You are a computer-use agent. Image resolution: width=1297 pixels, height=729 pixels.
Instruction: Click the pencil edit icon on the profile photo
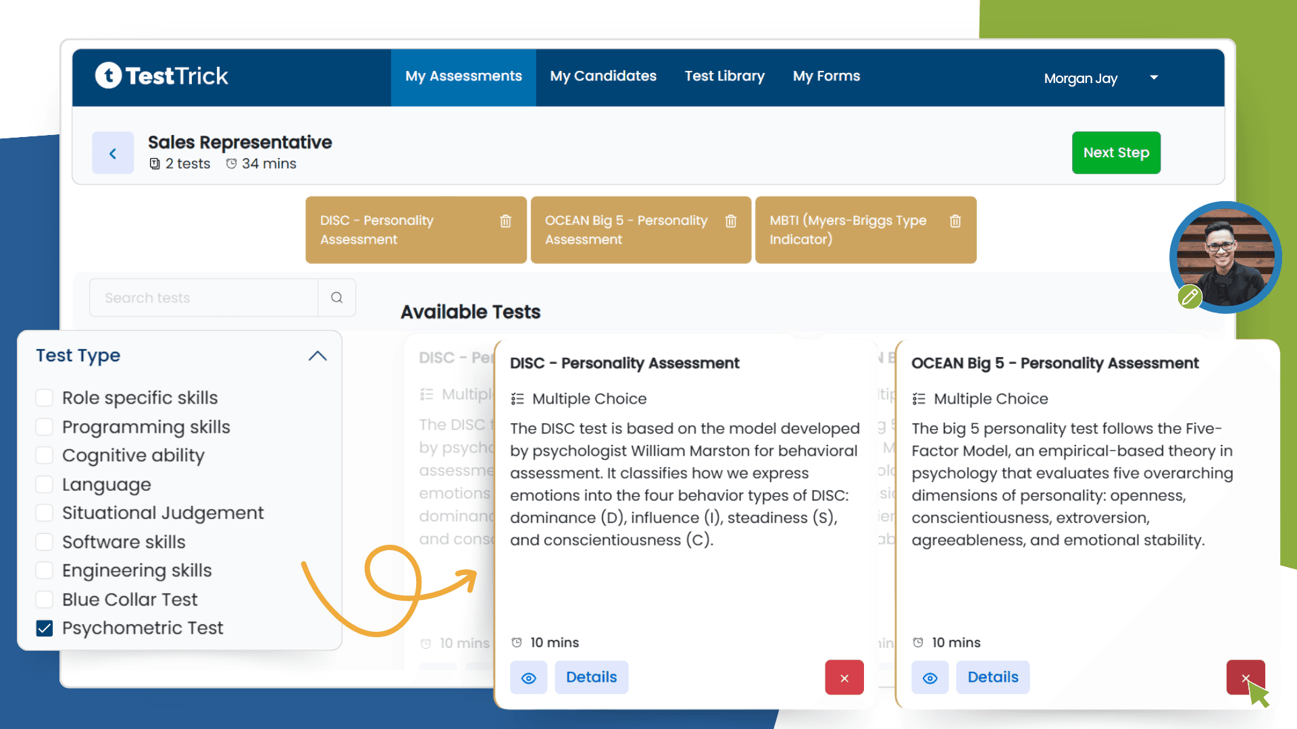coord(1190,297)
